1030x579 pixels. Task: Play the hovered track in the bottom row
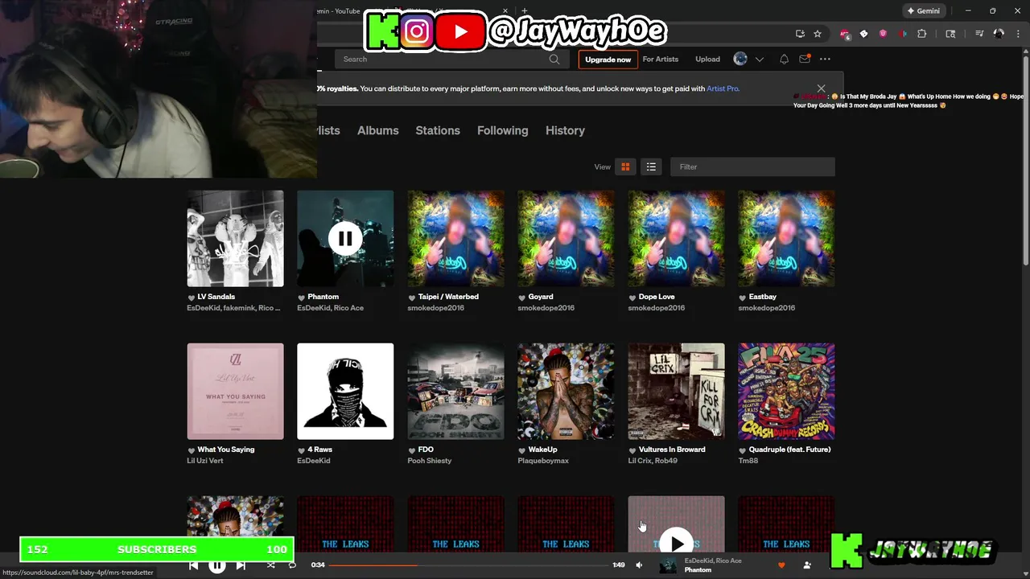[x=676, y=543]
